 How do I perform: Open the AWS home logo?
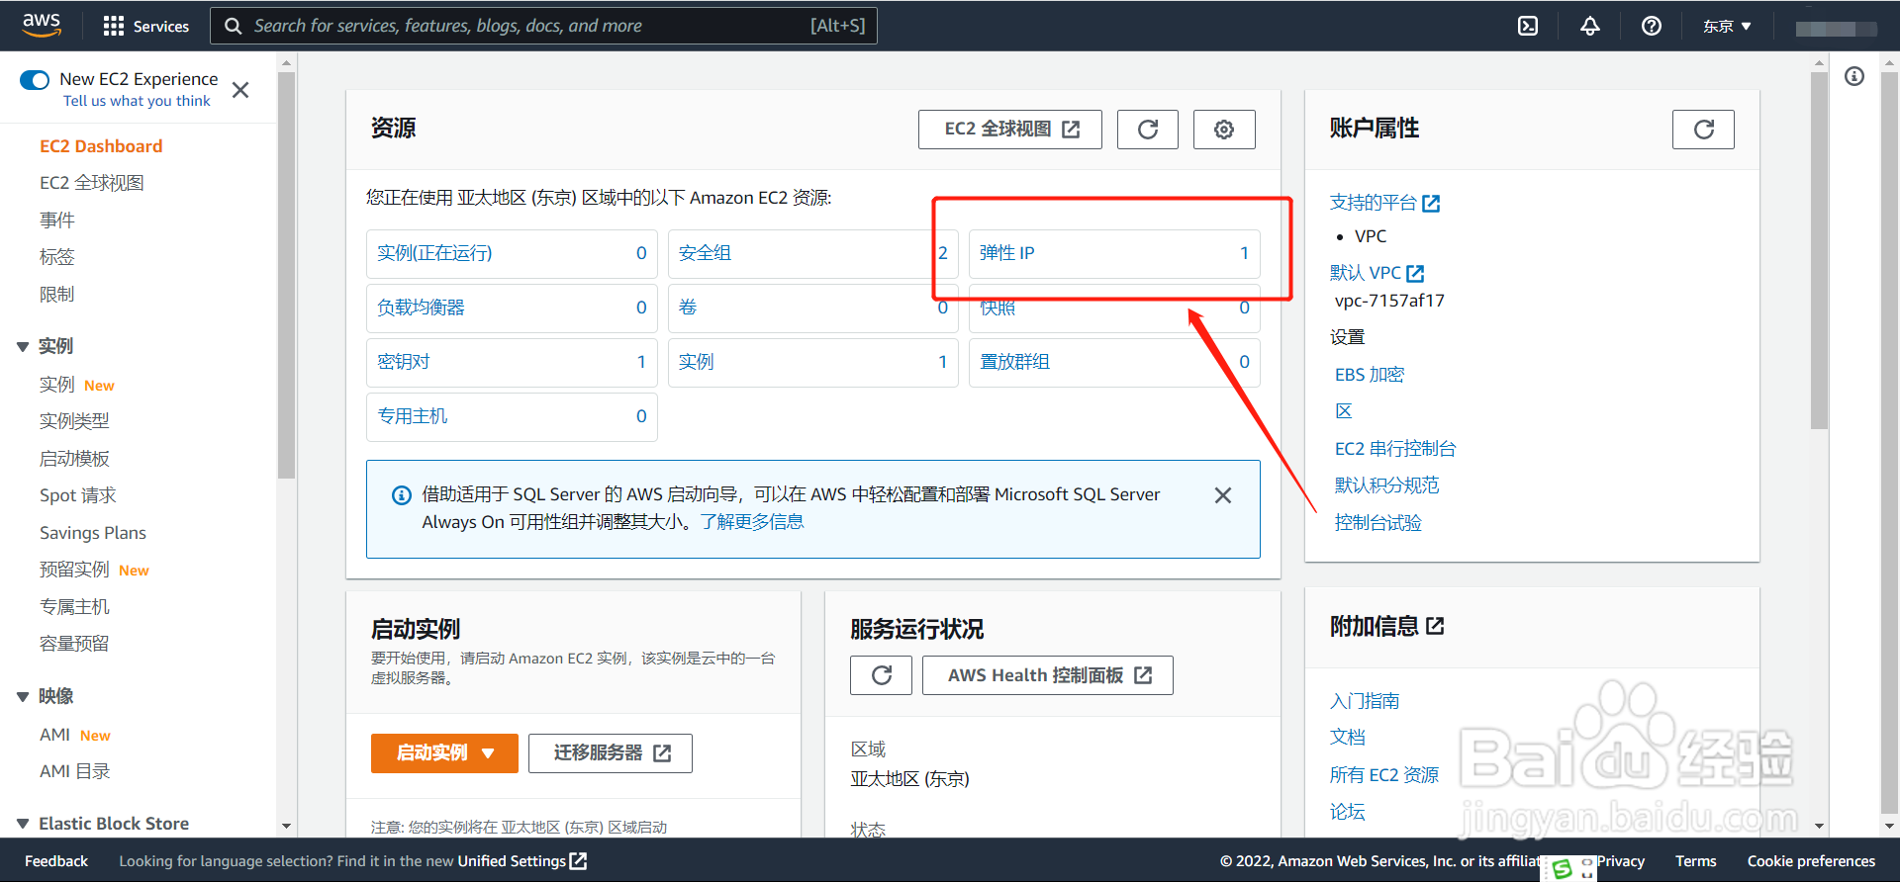coord(42,25)
